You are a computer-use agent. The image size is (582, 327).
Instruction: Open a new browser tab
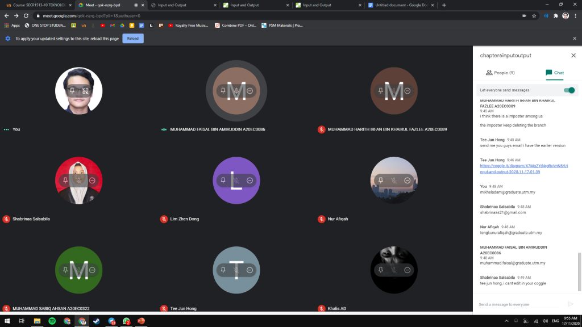click(444, 5)
